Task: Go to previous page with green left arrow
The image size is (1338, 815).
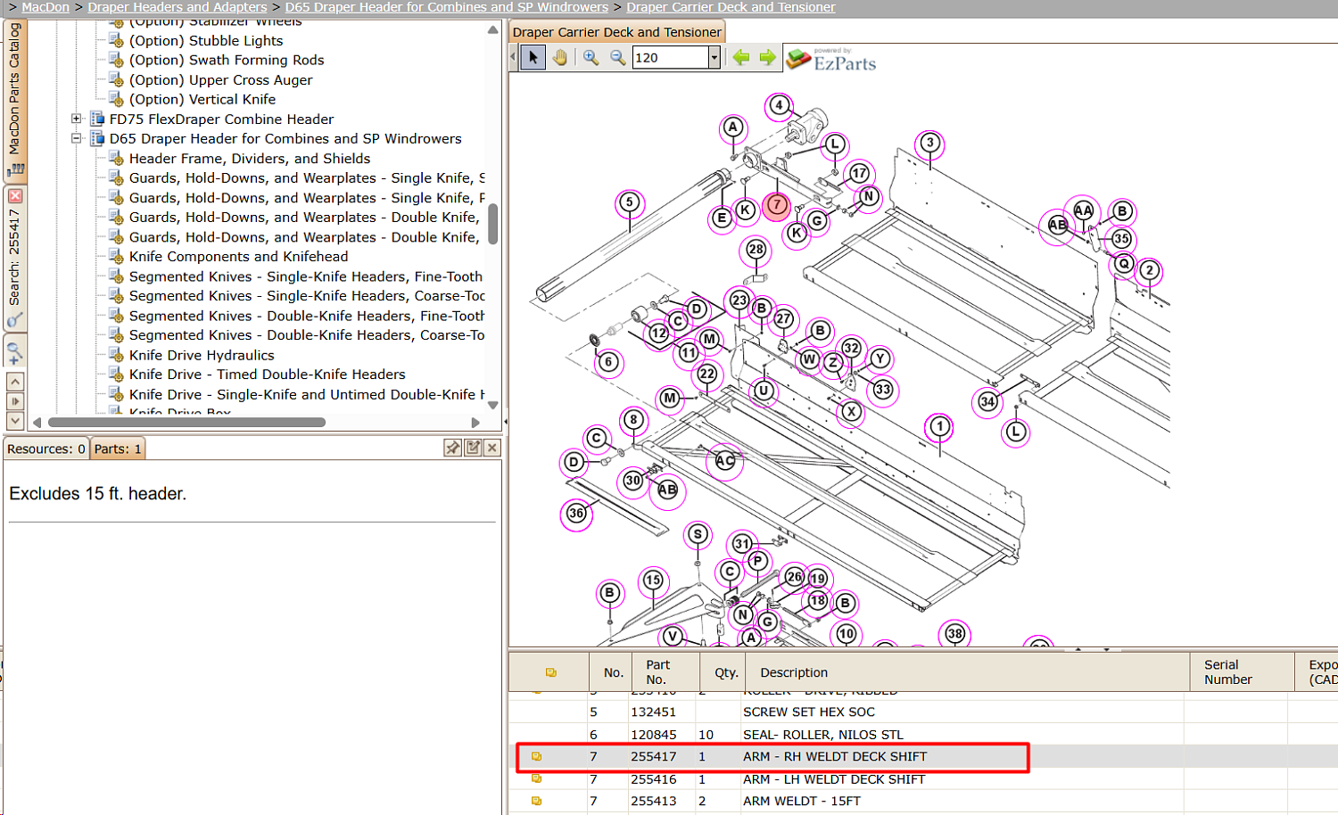Action: click(x=741, y=58)
